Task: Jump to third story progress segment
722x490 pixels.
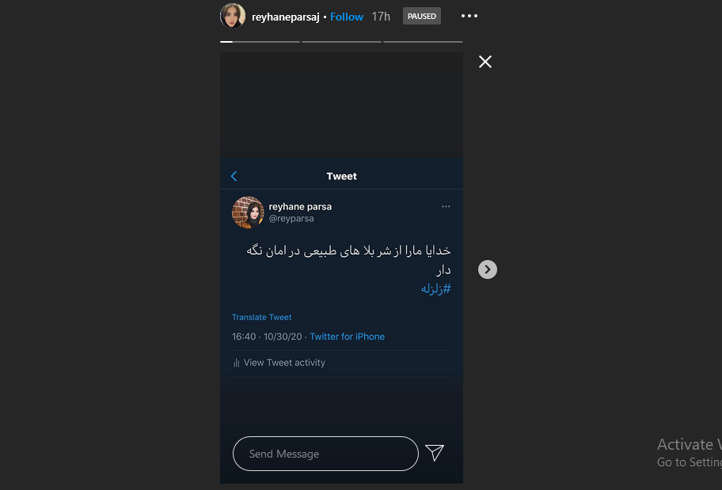Action: click(423, 42)
